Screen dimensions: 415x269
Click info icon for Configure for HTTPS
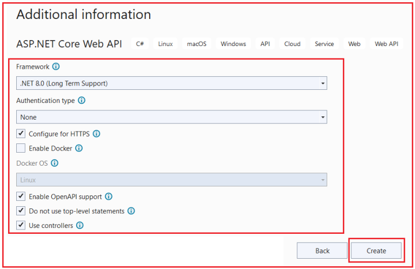(97, 134)
